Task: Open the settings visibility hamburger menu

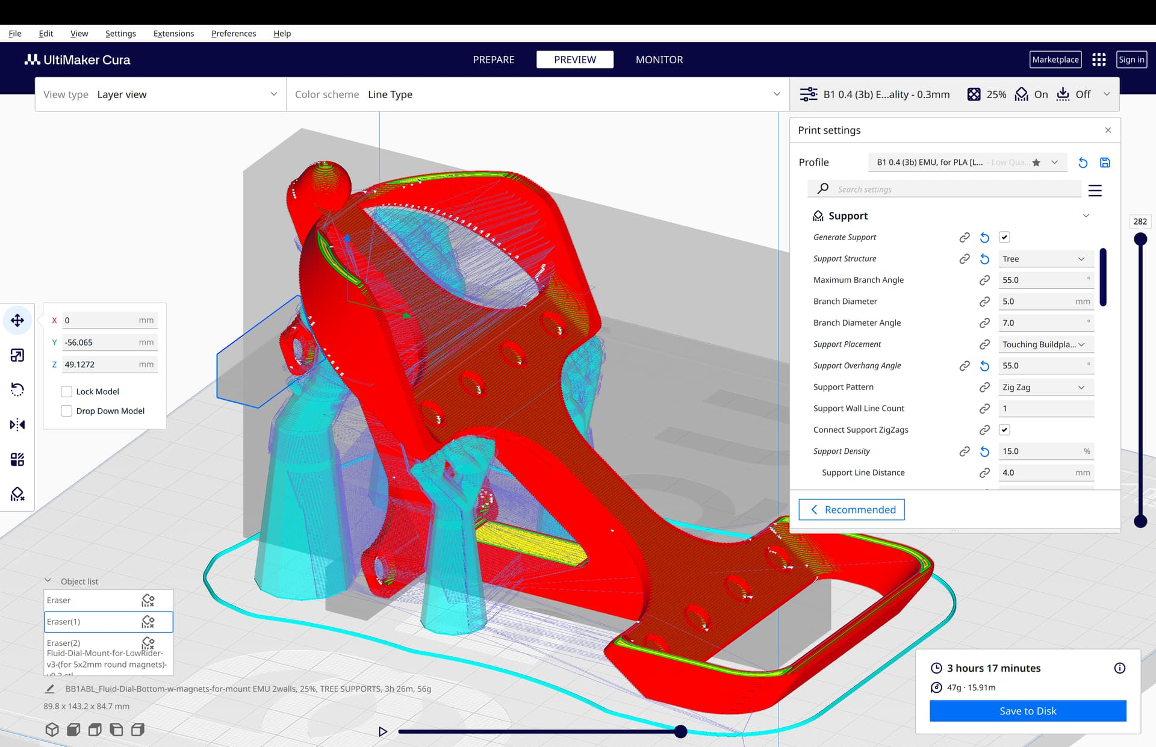Action: [1095, 191]
